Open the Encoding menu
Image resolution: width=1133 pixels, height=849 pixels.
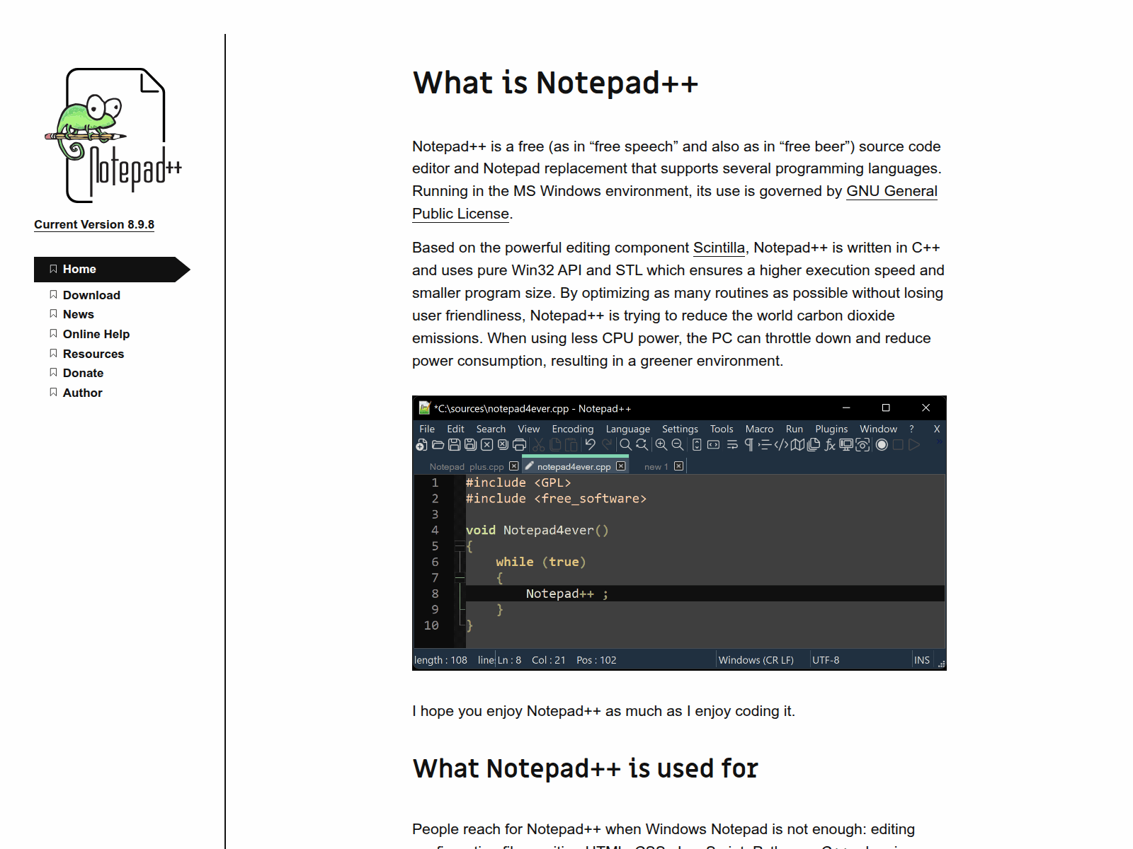573,429
